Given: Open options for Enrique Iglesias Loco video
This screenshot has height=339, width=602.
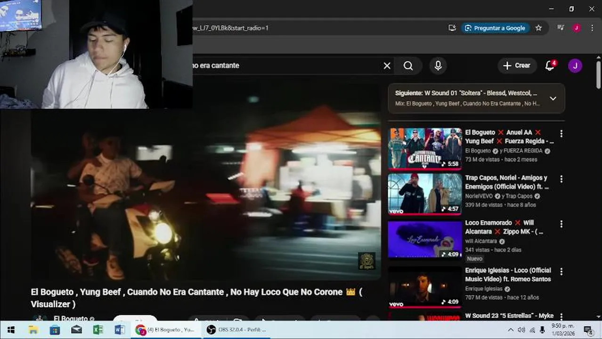Looking at the screenshot, I should (x=561, y=272).
